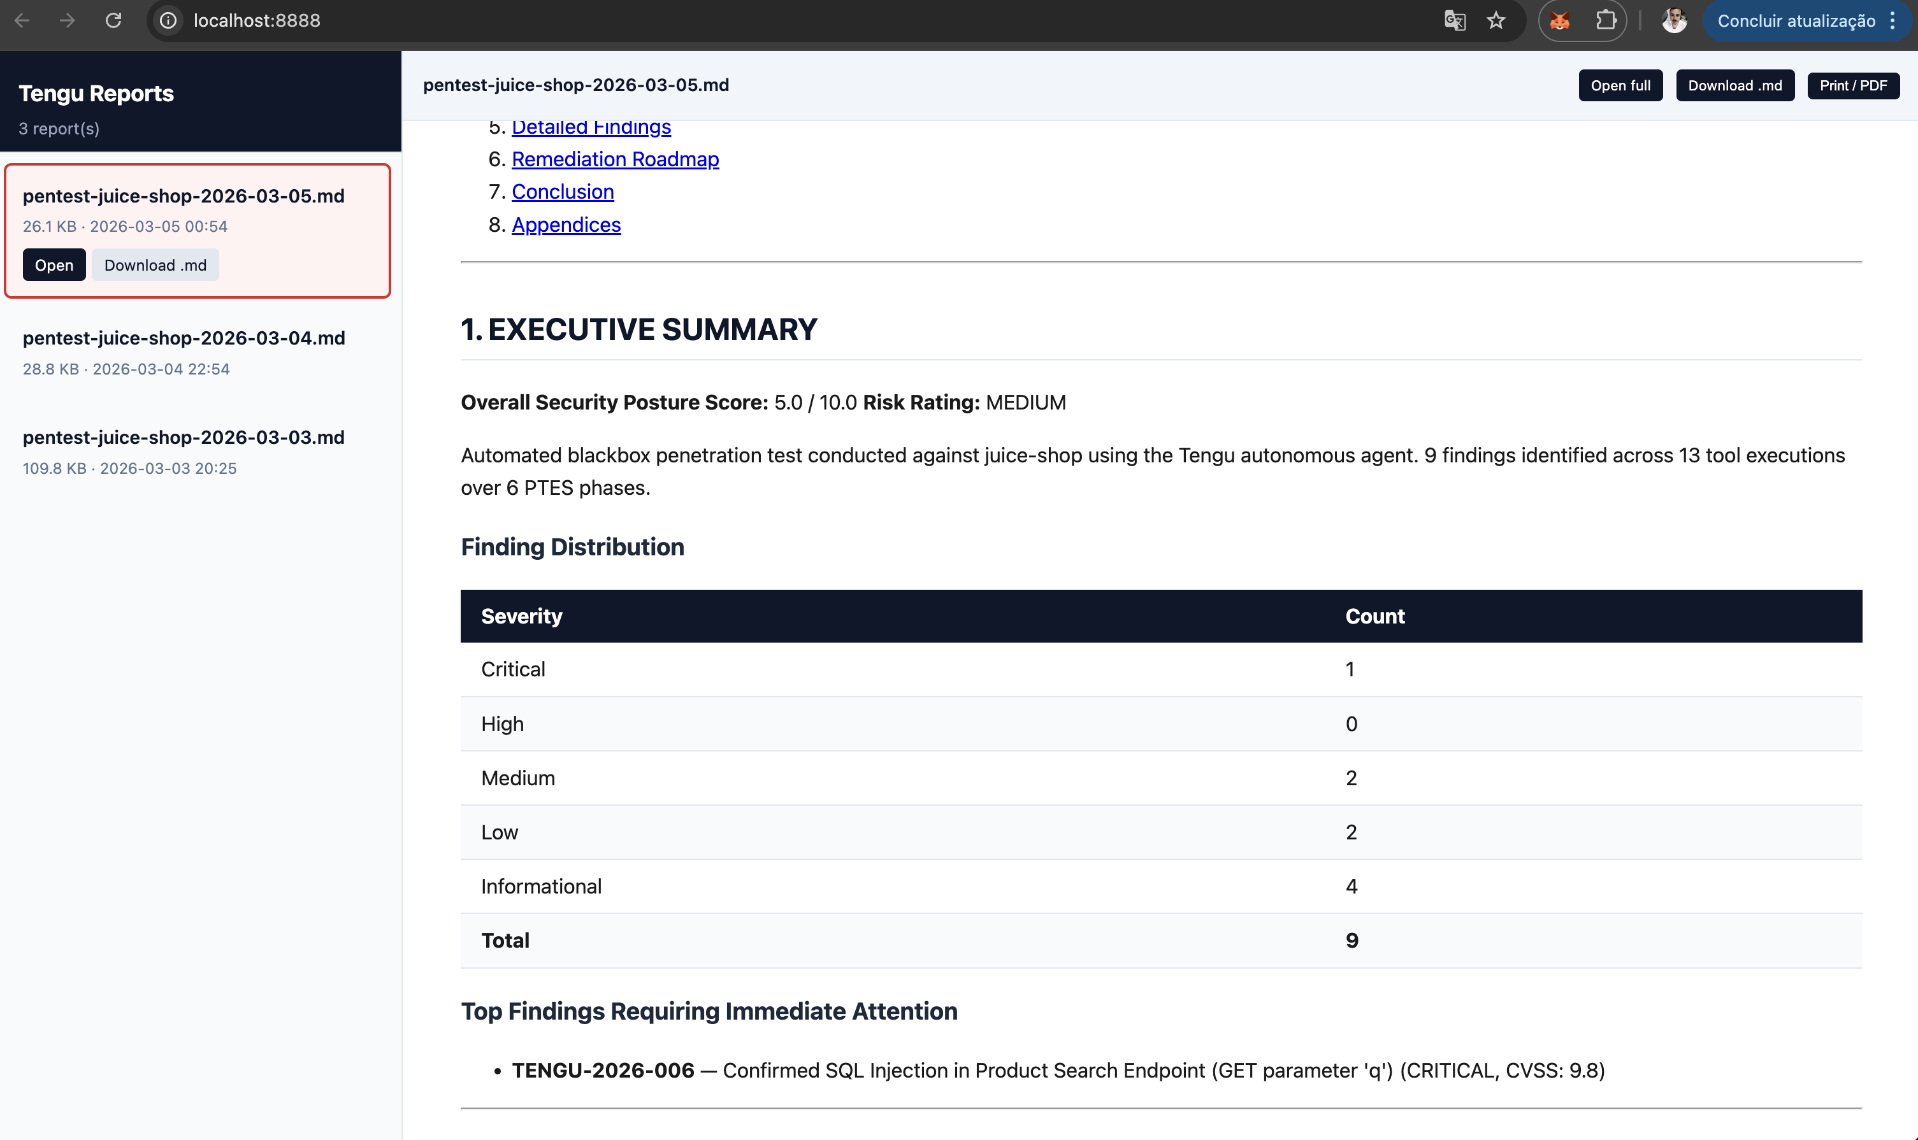Click the '3 report(s)' count text
Viewport: 1918px width, 1140px height.
(x=59, y=128)
